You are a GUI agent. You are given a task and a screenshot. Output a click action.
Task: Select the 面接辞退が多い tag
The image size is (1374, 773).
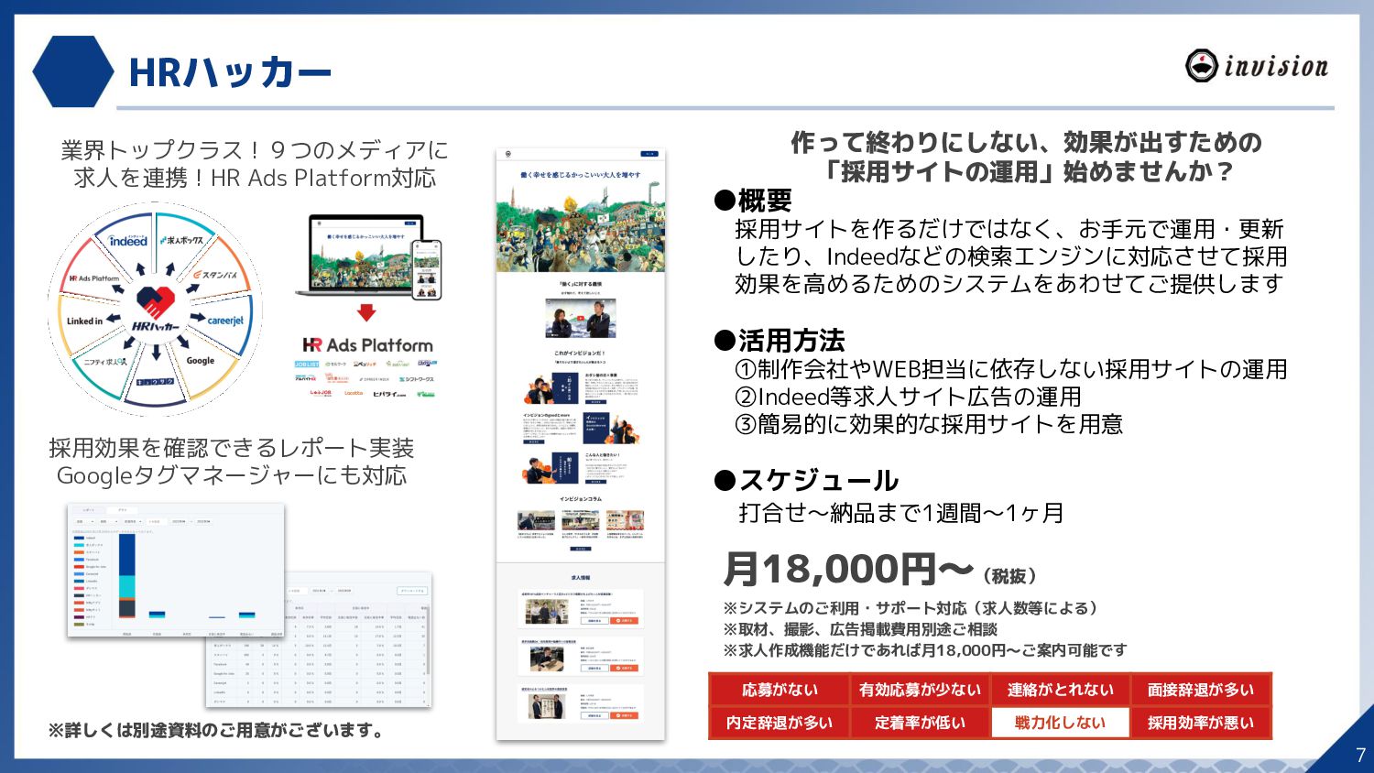[1201, 690]
